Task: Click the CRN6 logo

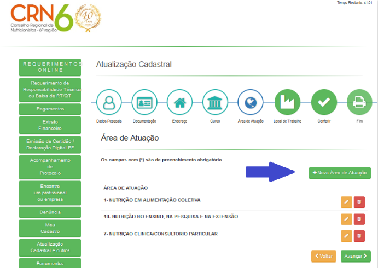Action: pos(42,18)
